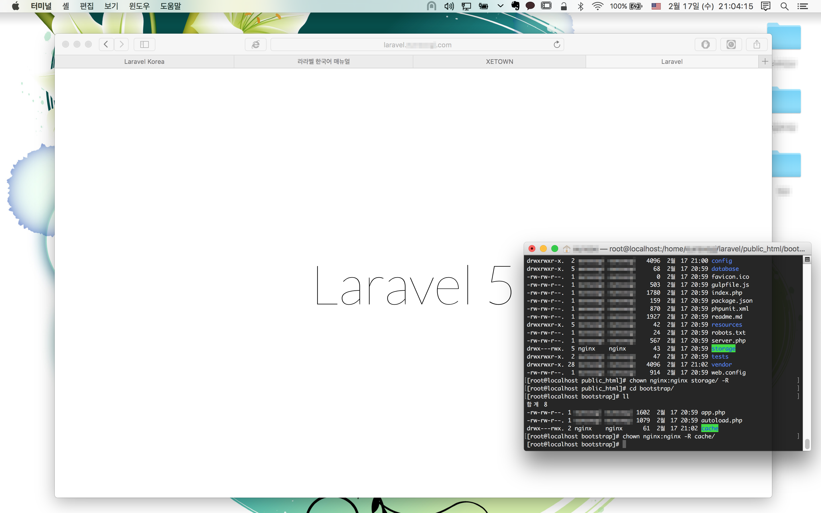This screenshot has height=513, width=821.
Task: Reload the page with the refresh icon
Action: (557, 44)
